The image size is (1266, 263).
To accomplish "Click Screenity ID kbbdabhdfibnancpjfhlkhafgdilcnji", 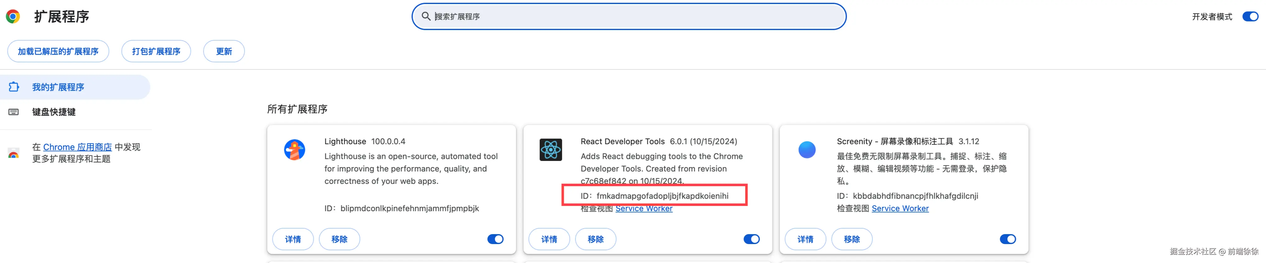I will (907, 196).
